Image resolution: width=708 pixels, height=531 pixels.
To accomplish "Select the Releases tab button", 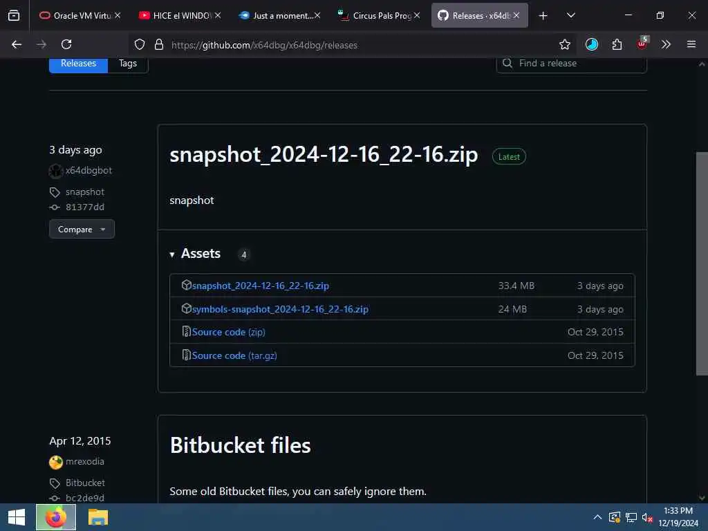I will point(79,63).
